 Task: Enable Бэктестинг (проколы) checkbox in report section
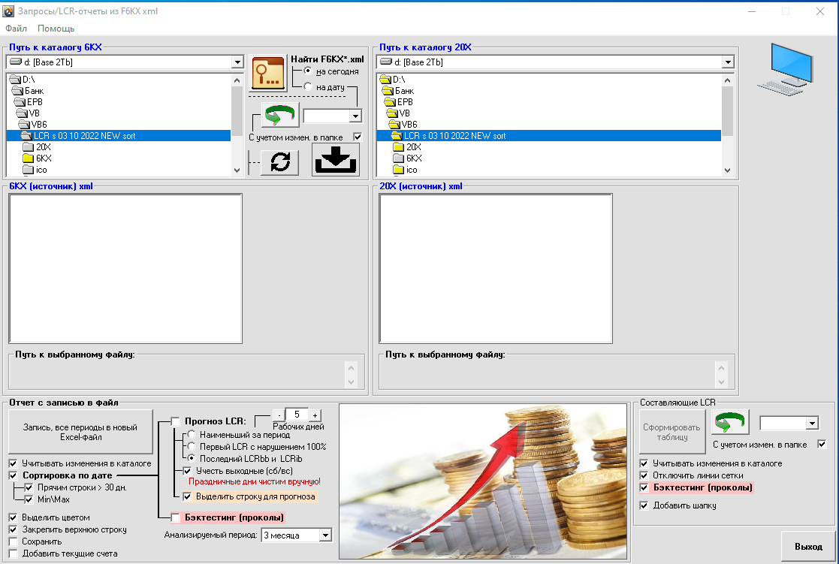pyautogui.click(x=176, y=517)
